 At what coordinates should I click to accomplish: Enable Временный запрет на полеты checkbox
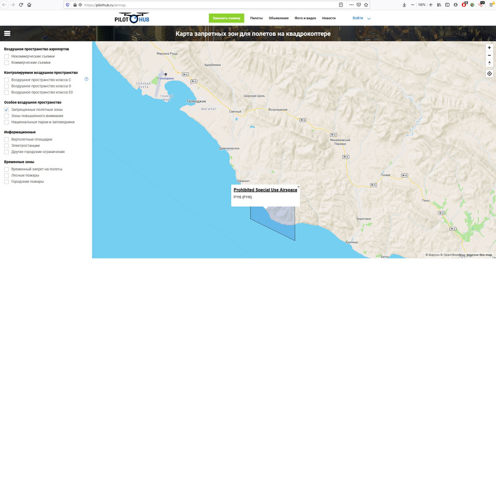pos(6,169)
